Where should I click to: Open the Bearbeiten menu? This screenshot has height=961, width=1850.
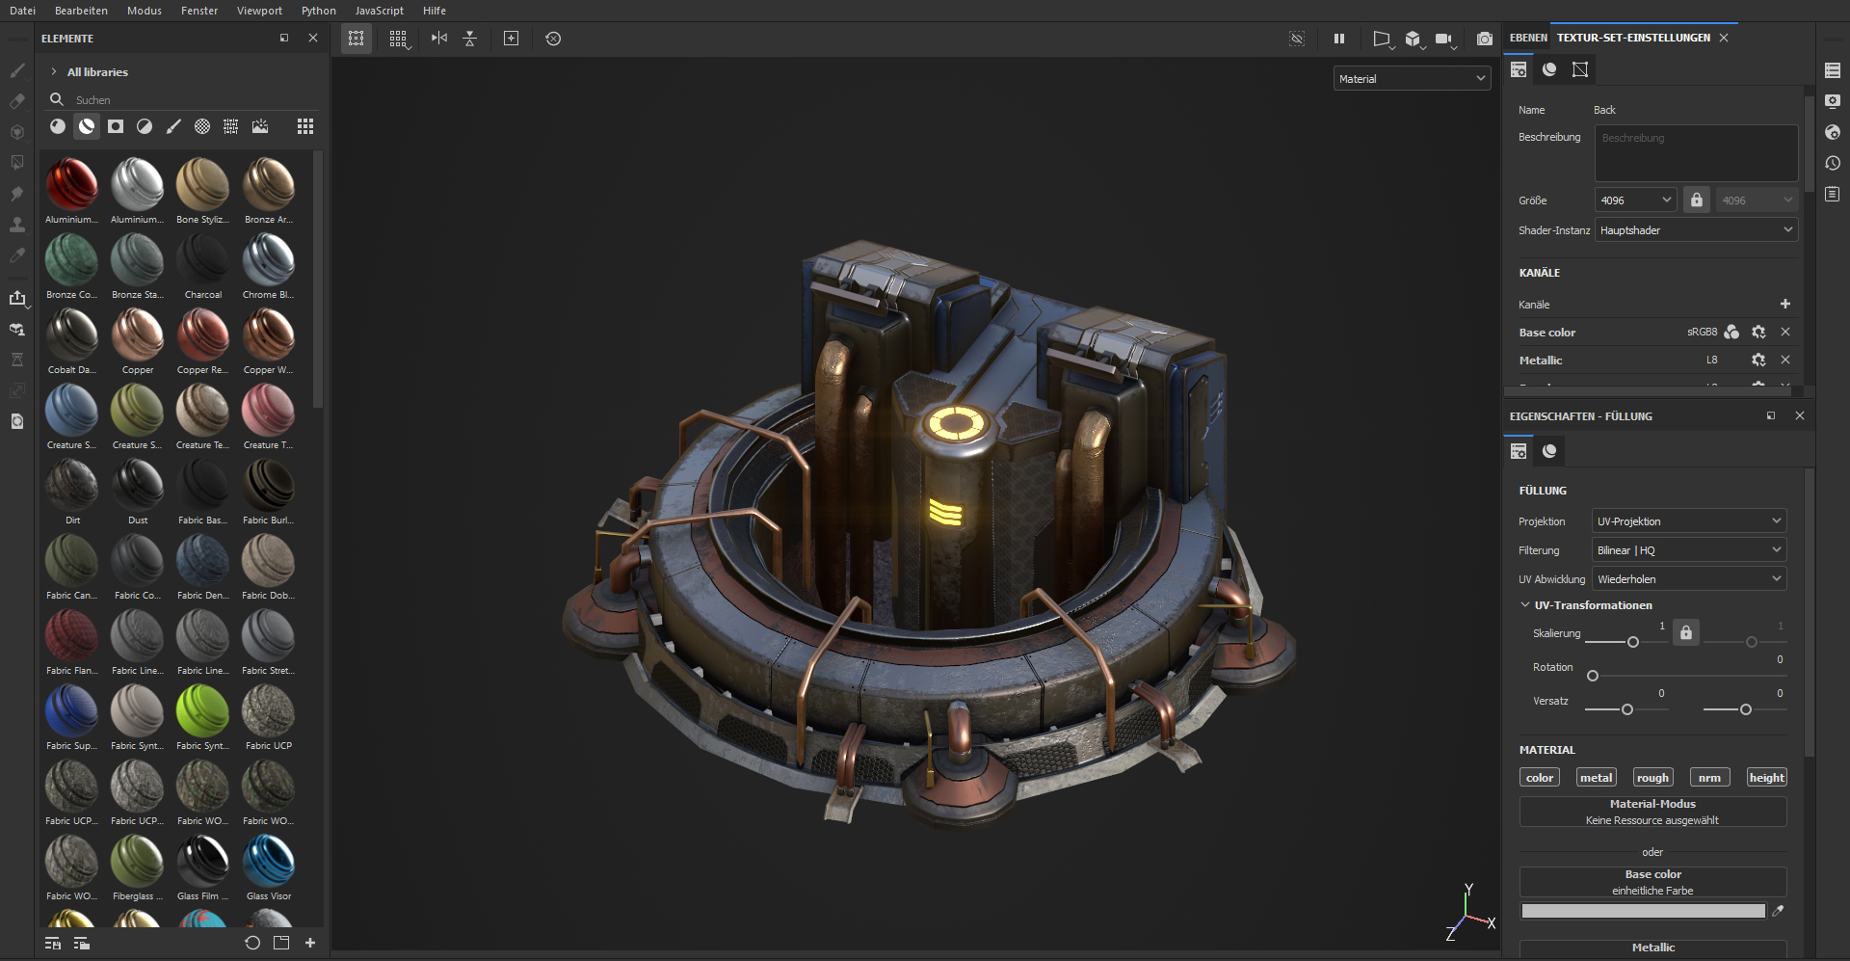(81, 11)
